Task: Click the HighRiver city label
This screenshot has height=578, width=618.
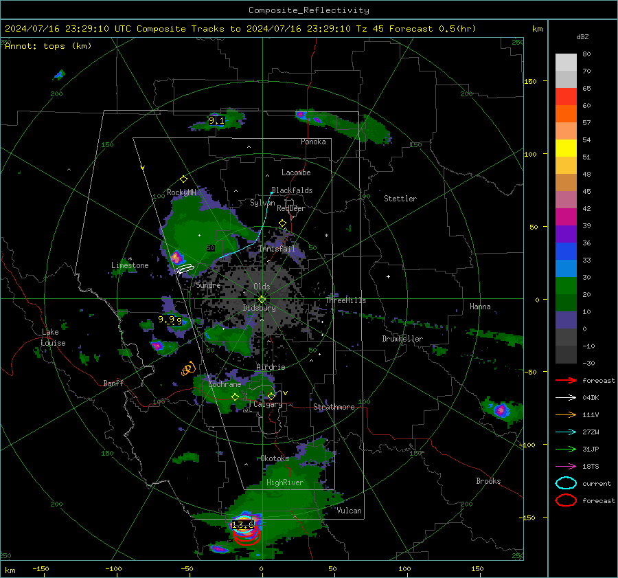Action: click(x=285, y=482)
